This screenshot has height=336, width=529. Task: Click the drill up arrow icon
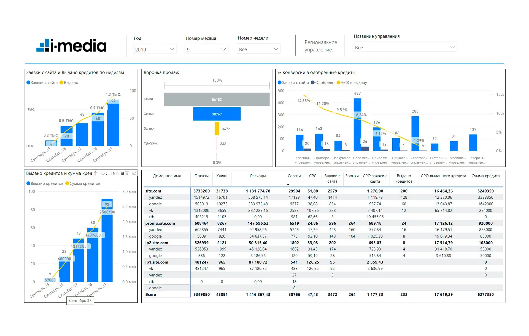[95, 173]
